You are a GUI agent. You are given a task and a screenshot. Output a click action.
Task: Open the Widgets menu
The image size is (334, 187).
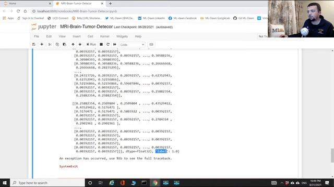coord(122,36)
